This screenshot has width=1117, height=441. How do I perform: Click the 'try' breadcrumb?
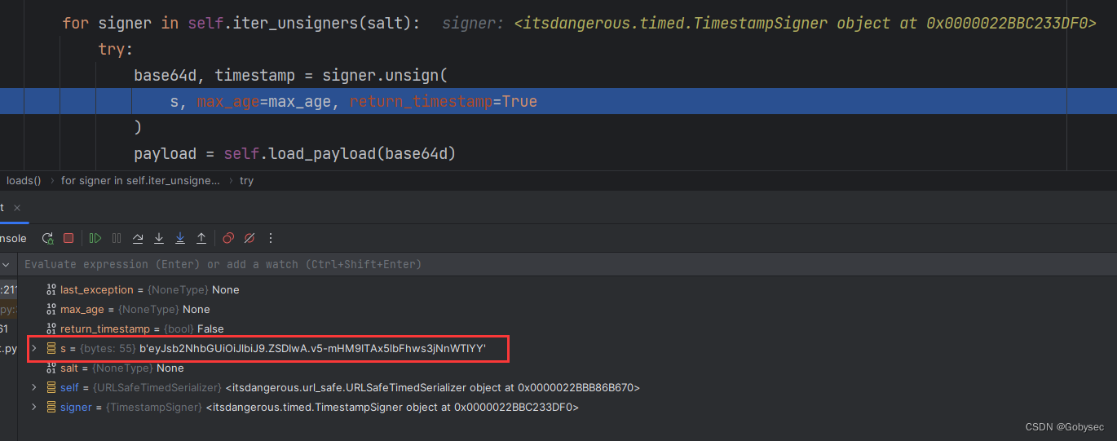click(x=246, y=180)
